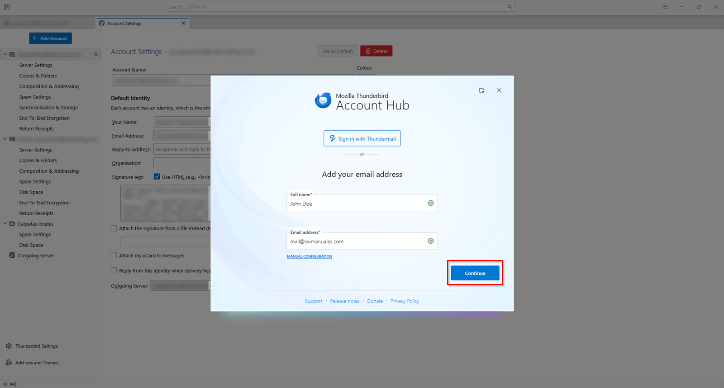Open the Privacy Policy link
This screenshot has width=724, height=388.
click(405, 301)
